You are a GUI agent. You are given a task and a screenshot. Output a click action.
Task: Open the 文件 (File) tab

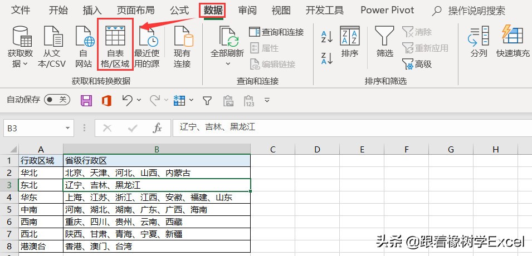pos(21,10)
